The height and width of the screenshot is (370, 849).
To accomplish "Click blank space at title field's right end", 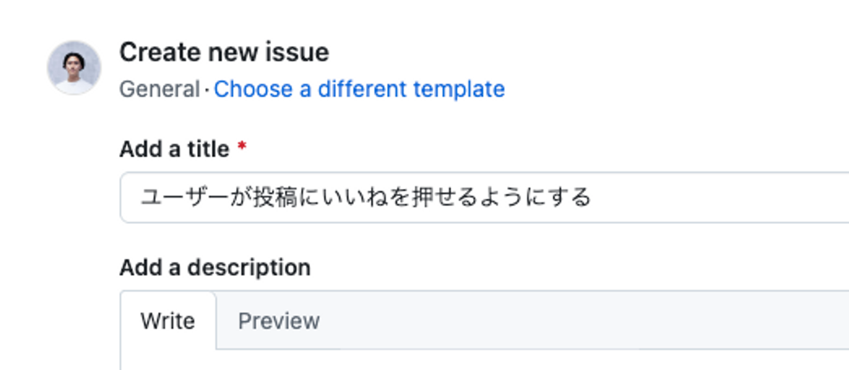I will click(766, 197).
